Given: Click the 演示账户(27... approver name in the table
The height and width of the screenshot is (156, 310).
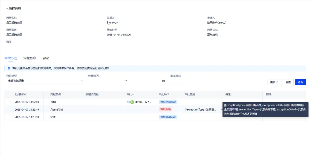Looking at the screenshot, I should click(x=143, y=102).
